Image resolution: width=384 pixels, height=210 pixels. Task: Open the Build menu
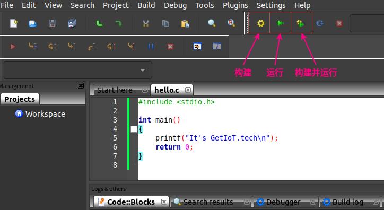pyautogui.click(x=146, y=5)
